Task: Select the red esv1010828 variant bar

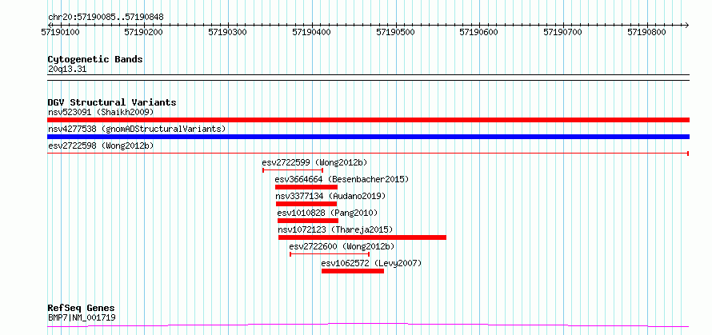Action: [308, 221]
